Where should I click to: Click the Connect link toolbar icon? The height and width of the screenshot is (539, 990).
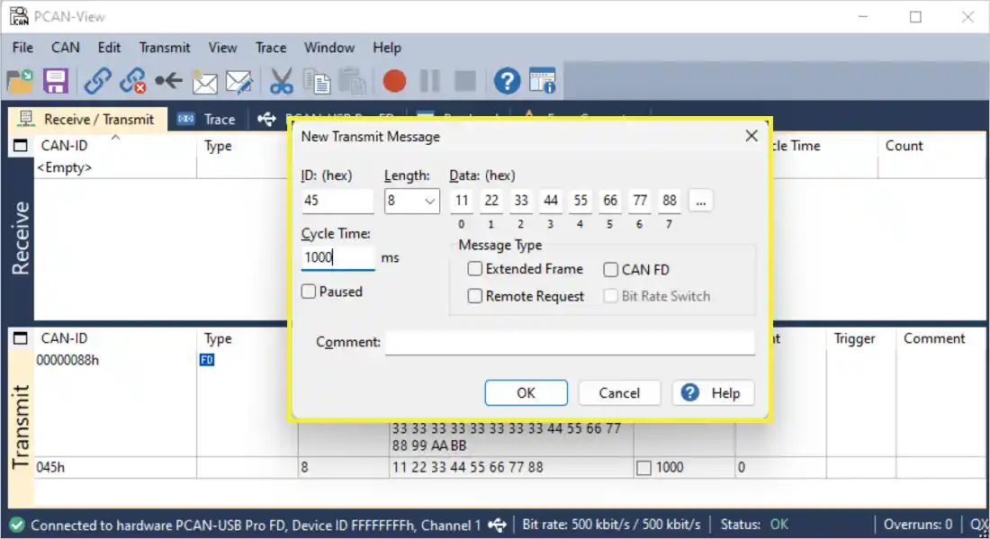97,81
